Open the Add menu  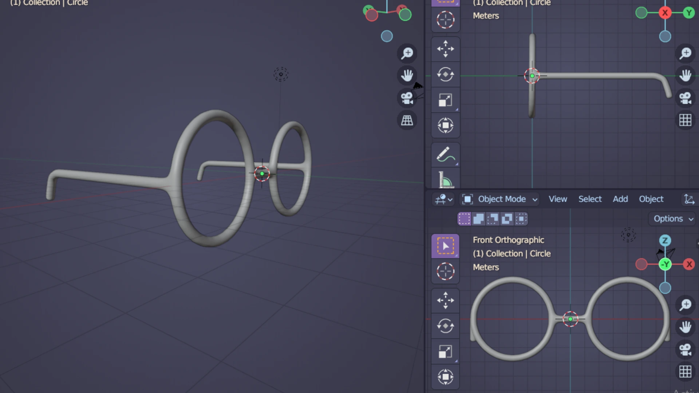(x=620, y=199)
